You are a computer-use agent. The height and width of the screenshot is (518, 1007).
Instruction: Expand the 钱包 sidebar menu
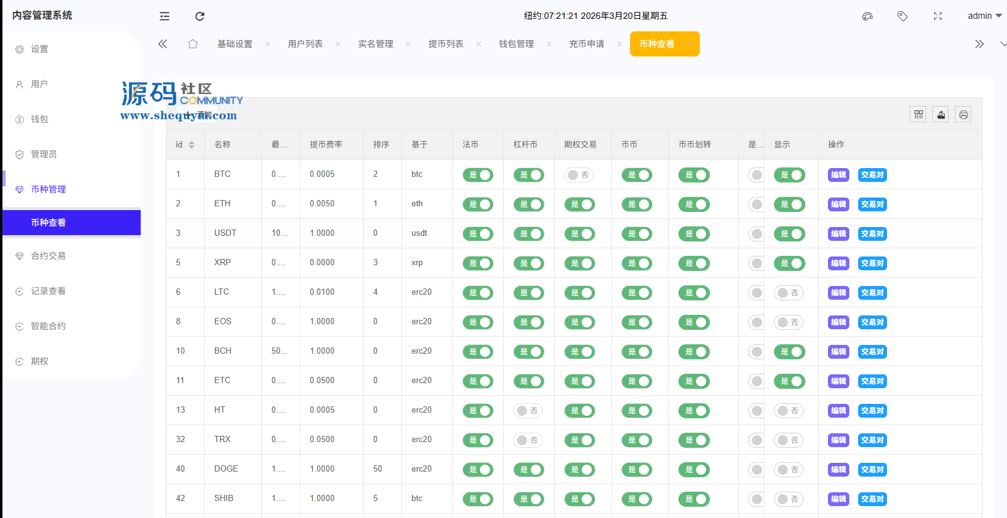pyautogui.click(x=40, y=119)
